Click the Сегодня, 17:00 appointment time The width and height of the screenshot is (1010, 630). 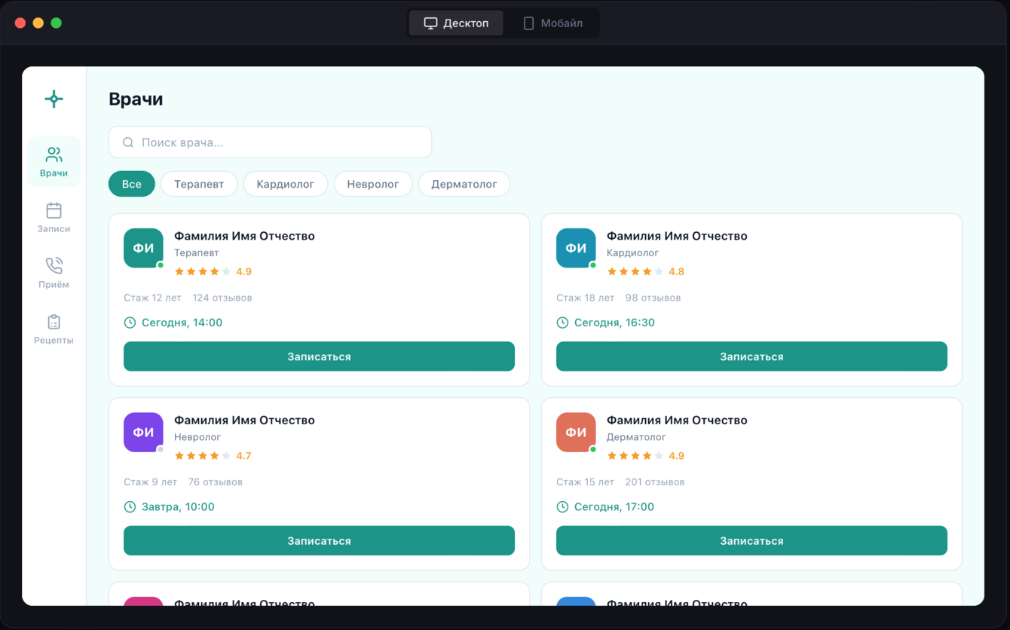(x=614, y=507)
